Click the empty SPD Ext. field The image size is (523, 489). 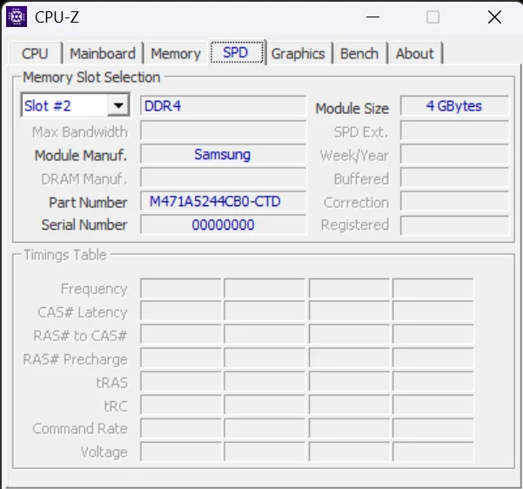click(454, 131)
